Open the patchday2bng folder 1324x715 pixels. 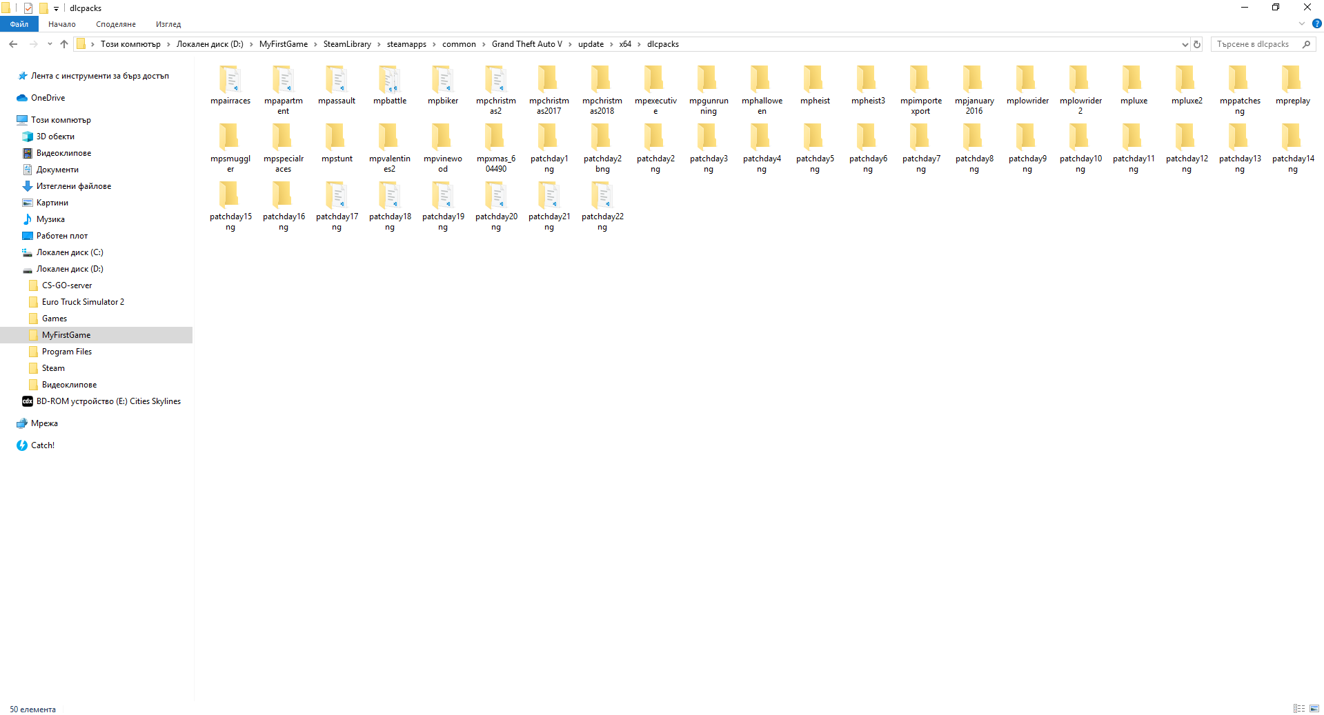coord(602,148)
